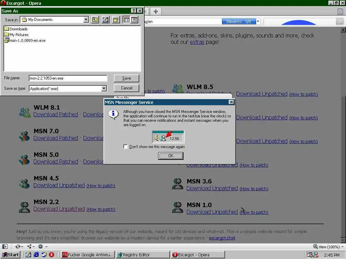The height and width of the screenshot is (259, 346).
Task: Click MSN 1.0 Download Unpatched link
Action: 212,212
